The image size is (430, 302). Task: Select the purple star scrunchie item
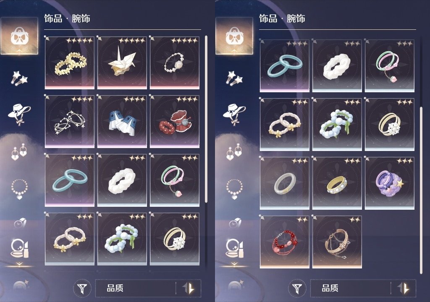(390, 183)
